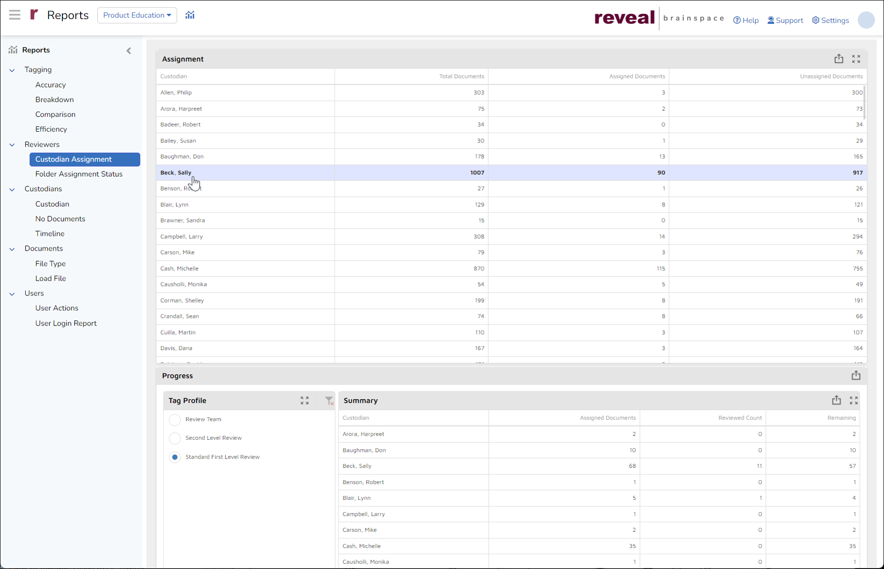Open the hamburger navigation menu
The width and height of the screenshot is (884, 569).
tap(15, 15)
